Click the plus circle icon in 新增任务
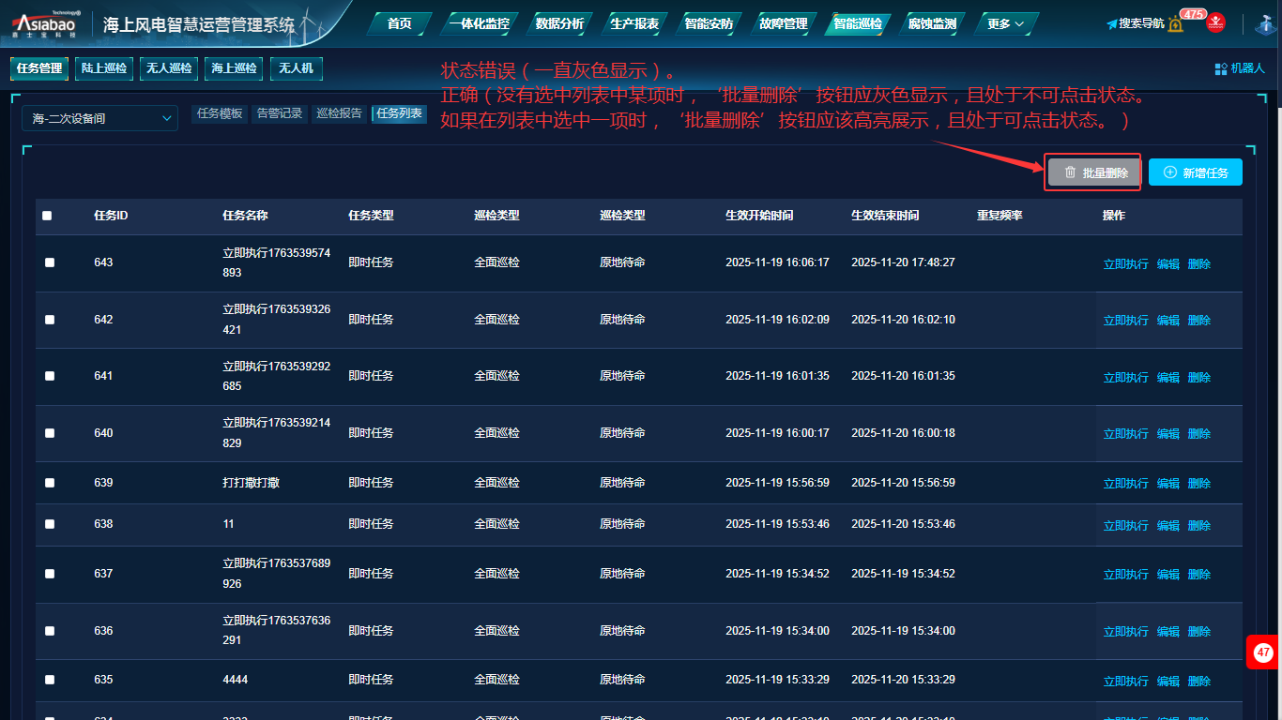1282x720 pixels. pyautogui.click(x=1169, y=172)
